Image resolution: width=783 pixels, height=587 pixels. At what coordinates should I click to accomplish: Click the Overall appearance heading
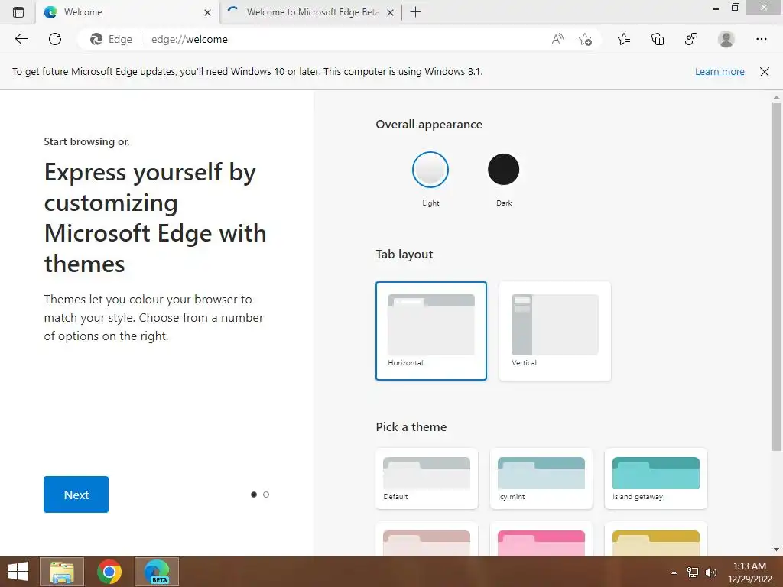[x=429, y=125]
